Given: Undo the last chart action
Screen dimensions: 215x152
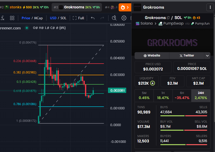Looking at the screenshot, I should [x=93, y=18].
